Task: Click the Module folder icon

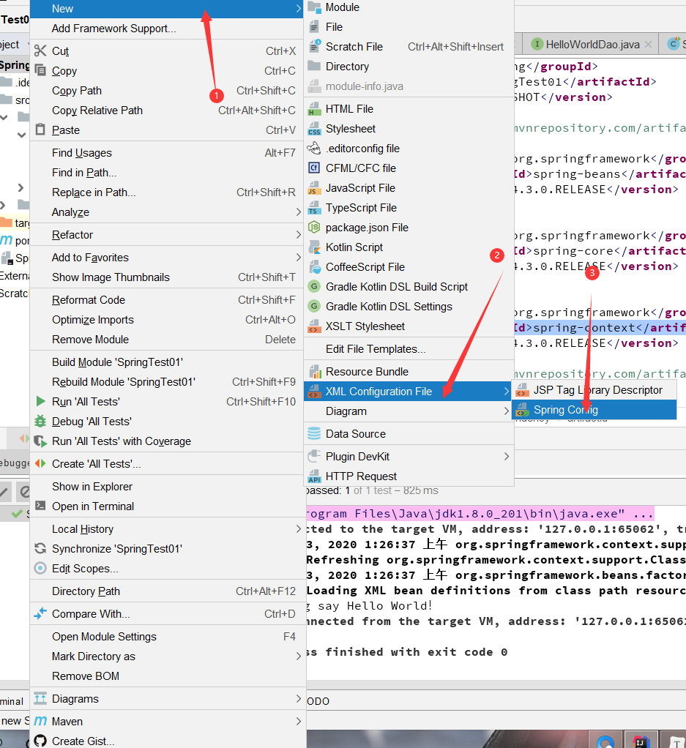Action: pyautogui.click(x=314, y=7)
